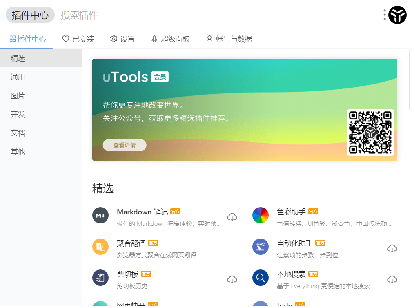Download Markdown 笔记 via its cloud icon
The width and height of the screenshot is (412, 307).
pyautogui.click(x=232, y=217)
